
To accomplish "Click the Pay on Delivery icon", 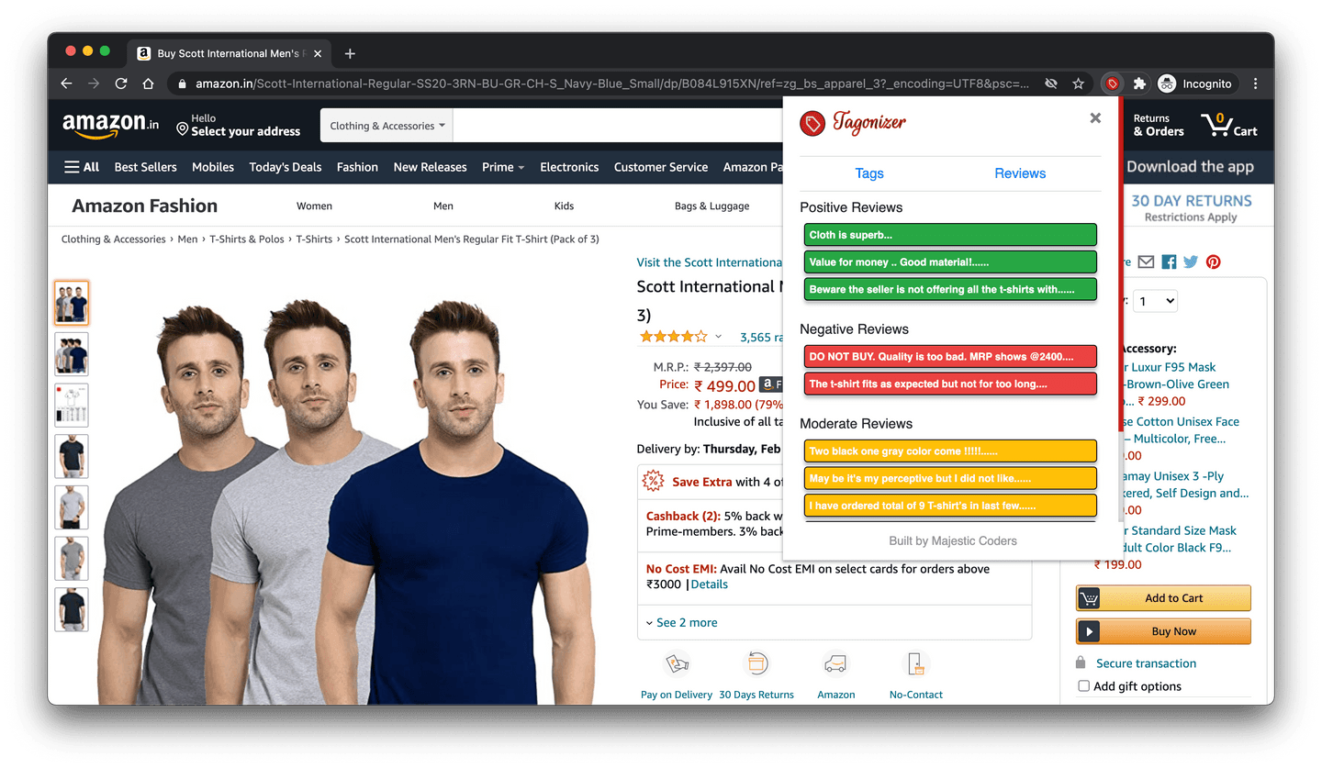I will [678, 663].
